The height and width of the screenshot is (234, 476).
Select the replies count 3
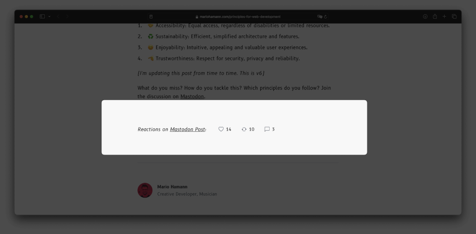(273, 129)
